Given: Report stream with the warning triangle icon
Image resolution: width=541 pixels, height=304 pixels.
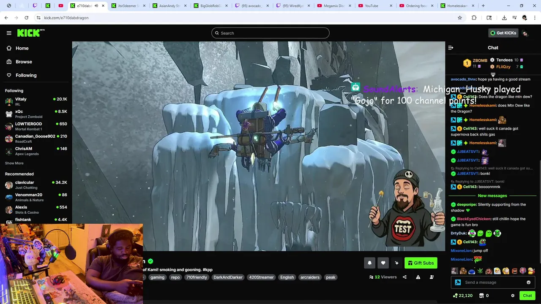Looking at the screenshot, I should pyautogui.click(x=418, y=277).
